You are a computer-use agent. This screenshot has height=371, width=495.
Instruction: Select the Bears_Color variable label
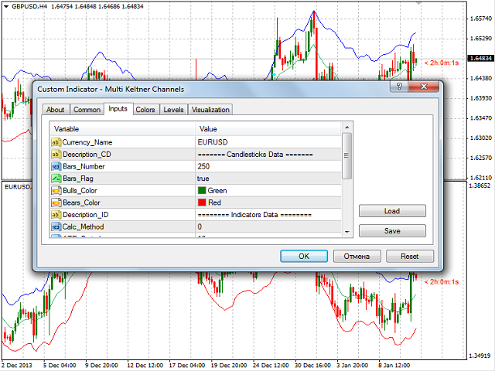81,203
